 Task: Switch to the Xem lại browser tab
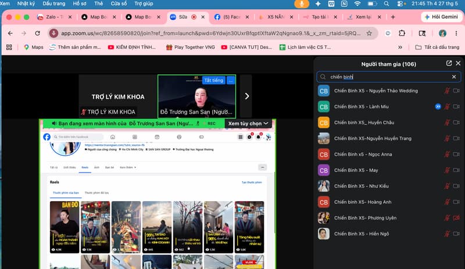pos(364,17)
